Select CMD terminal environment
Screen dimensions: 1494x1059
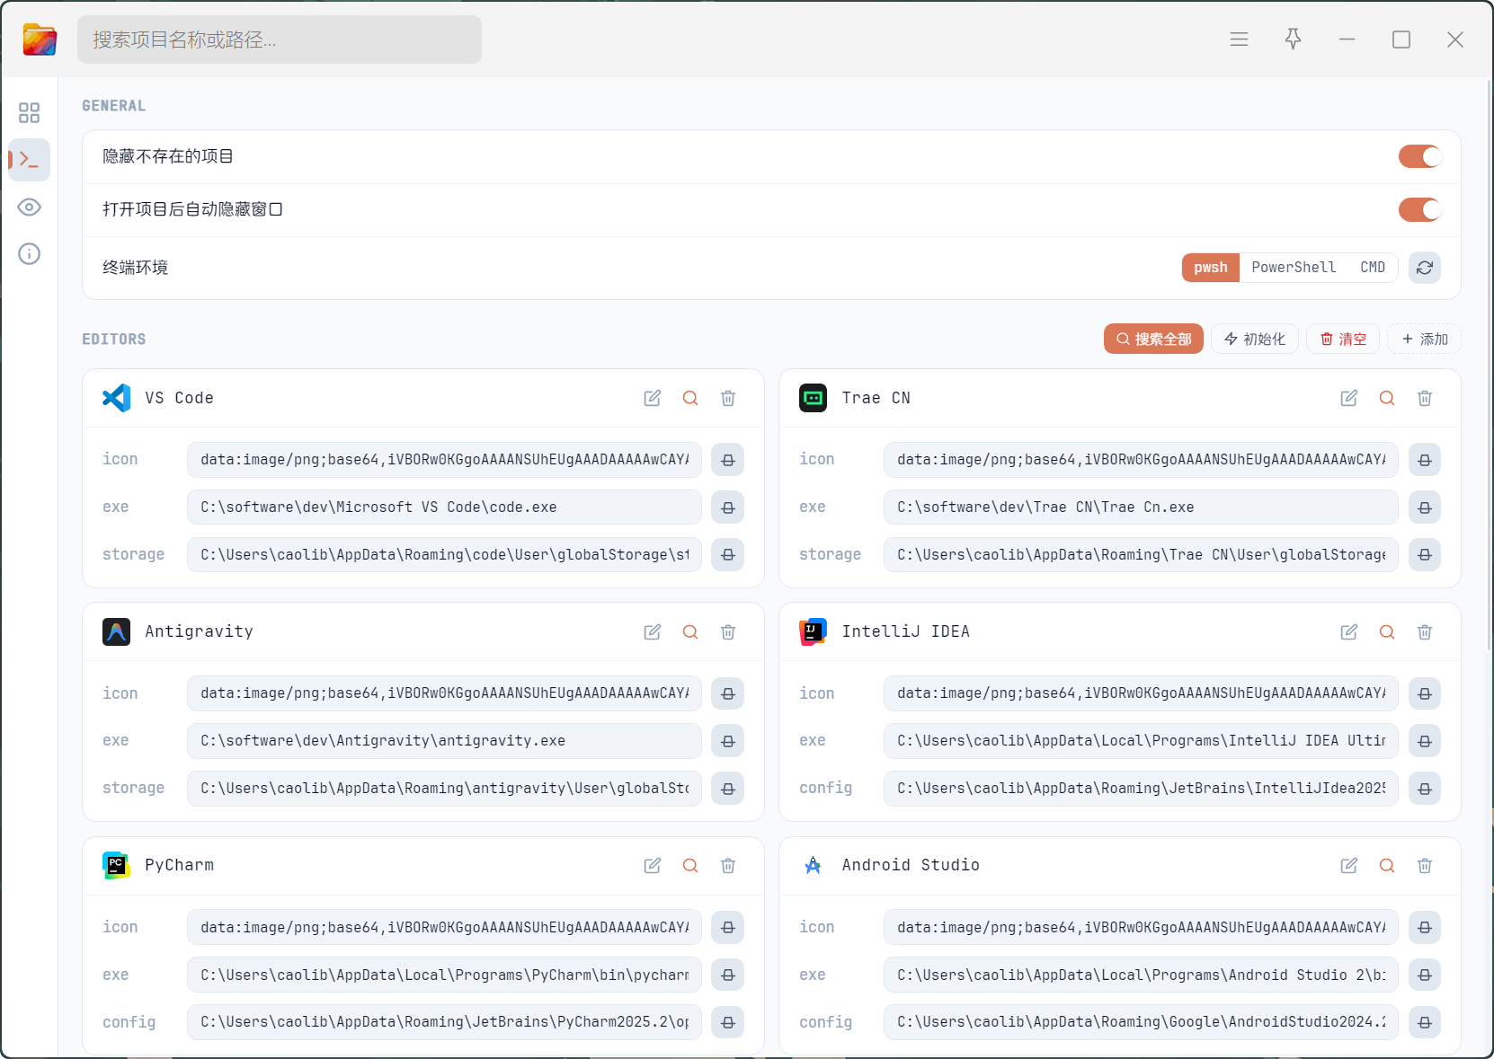[1373, 268]
